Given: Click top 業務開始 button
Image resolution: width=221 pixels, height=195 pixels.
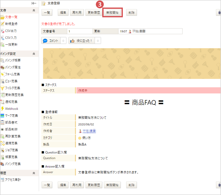Looking at the screenshot, I should (112, 13).
